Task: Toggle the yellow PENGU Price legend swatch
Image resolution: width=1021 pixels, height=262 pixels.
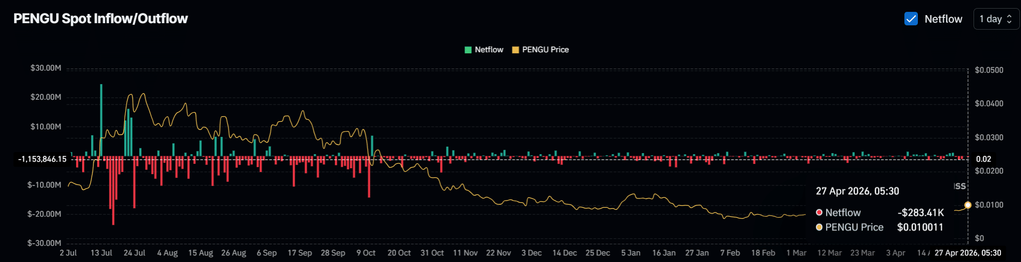Action: click(x=516, y=50)
